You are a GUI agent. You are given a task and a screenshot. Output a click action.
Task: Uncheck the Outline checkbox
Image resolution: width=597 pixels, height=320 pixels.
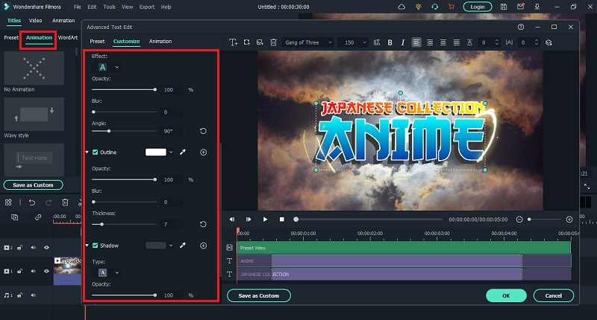click(96, 152)
